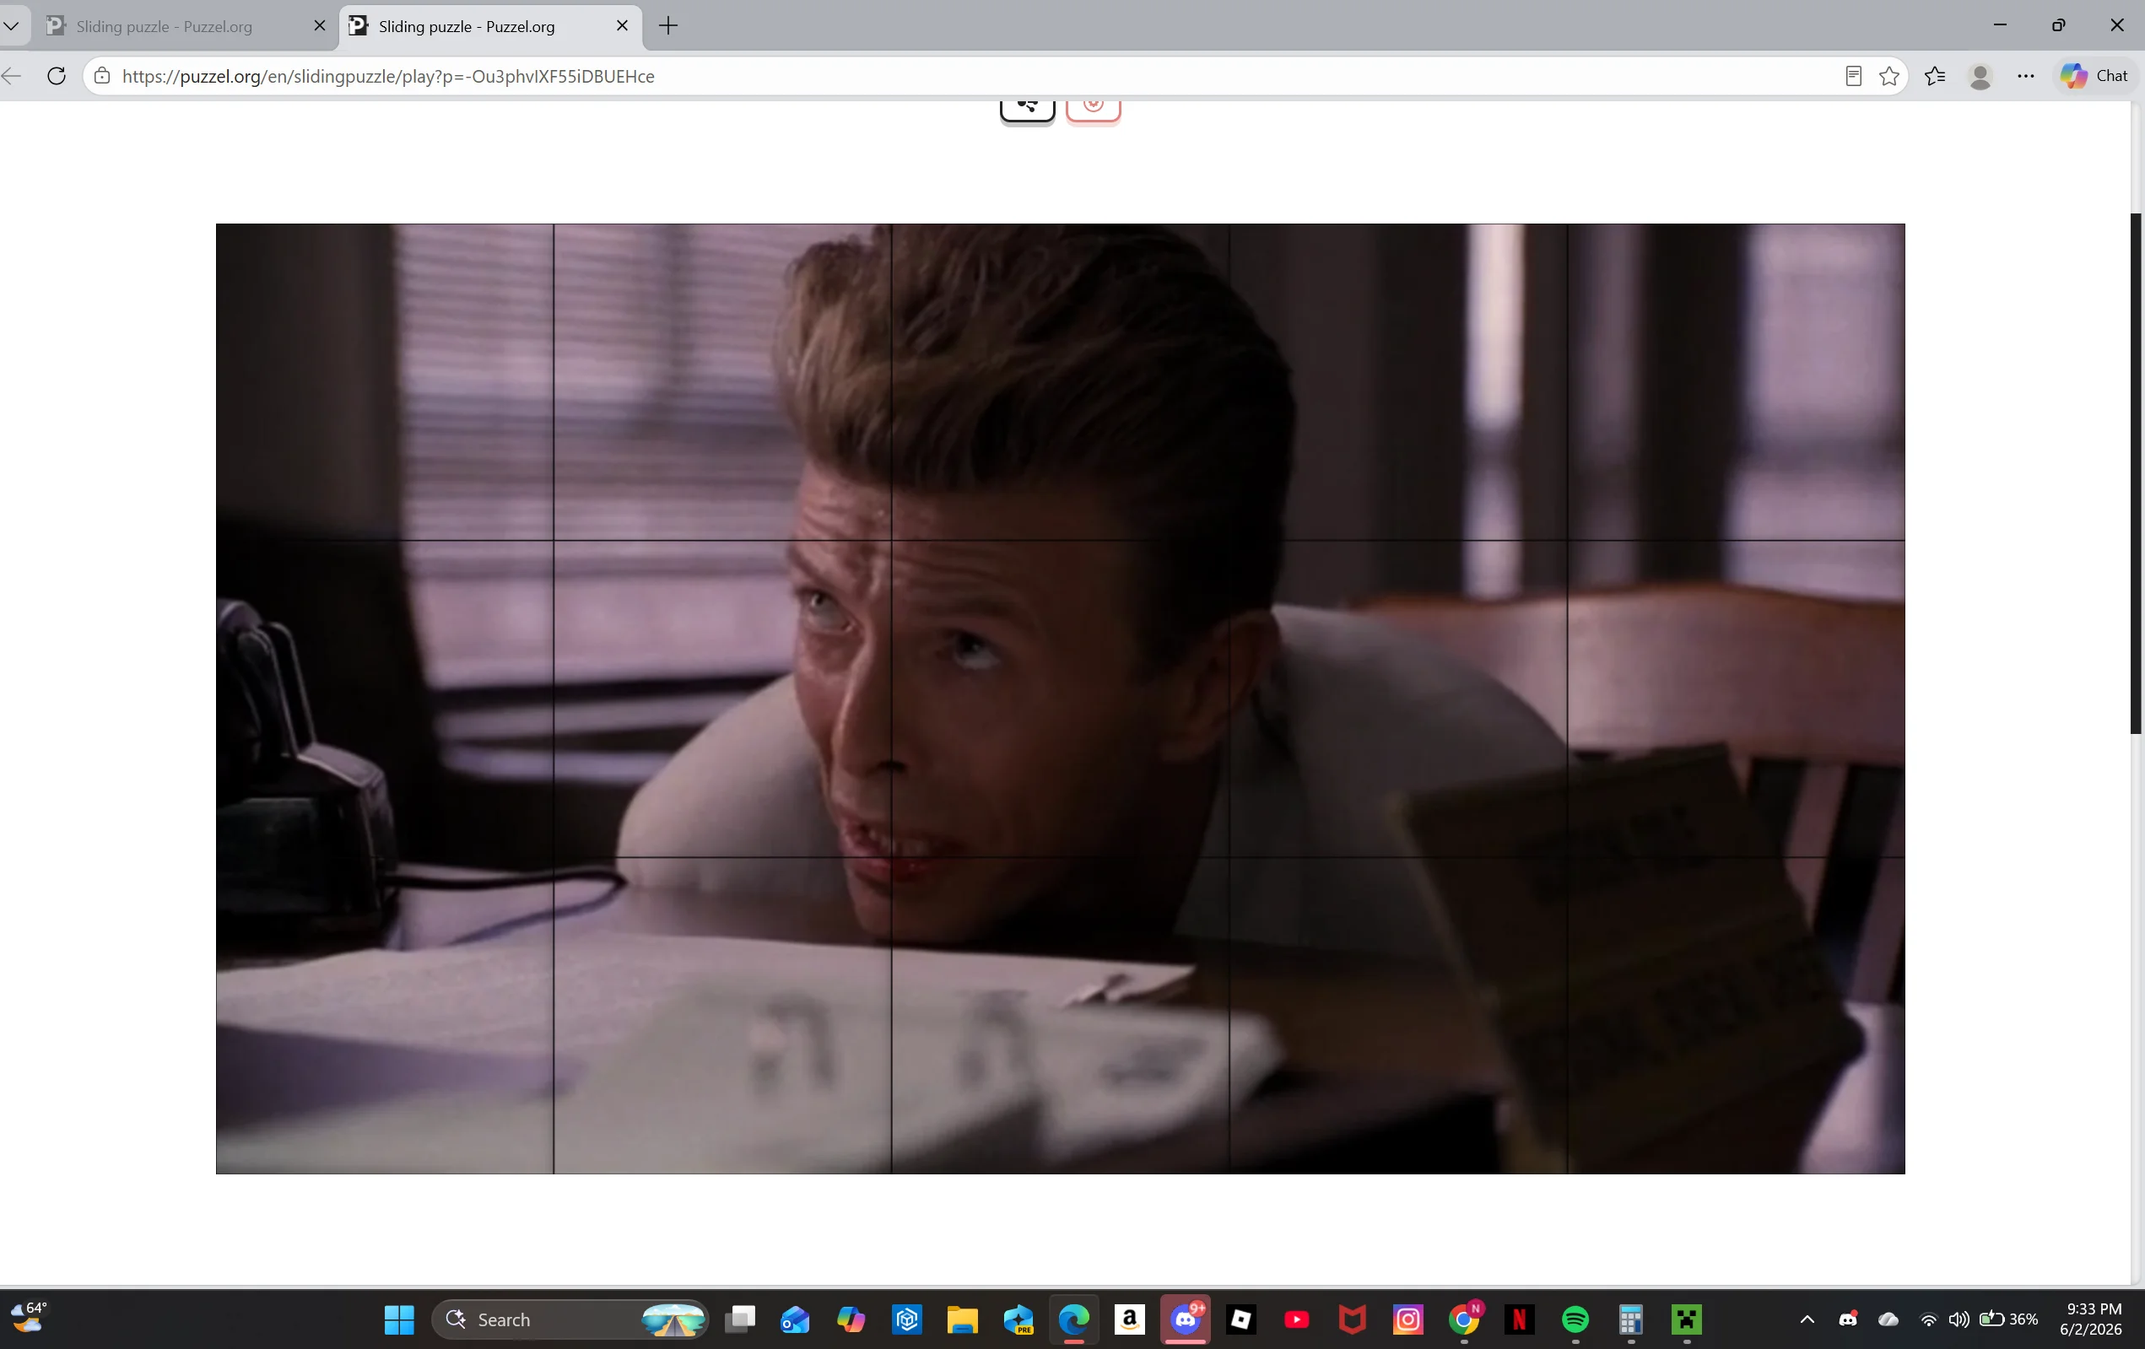Open a new browser tab

coord(668,26)
